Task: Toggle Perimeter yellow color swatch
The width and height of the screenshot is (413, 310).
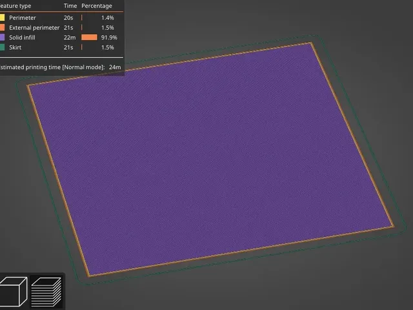Action: [x=2, y=17]
